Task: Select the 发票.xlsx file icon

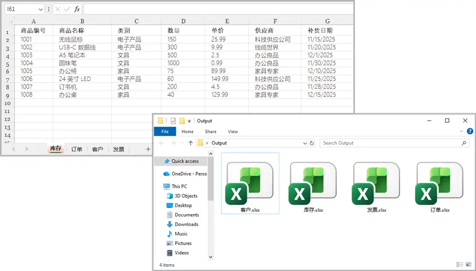Action: pos(376,183)
